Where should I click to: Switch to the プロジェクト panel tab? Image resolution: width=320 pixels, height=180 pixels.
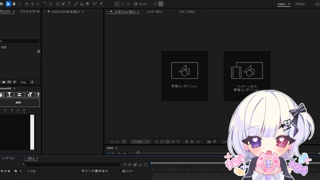pos(5,12)
